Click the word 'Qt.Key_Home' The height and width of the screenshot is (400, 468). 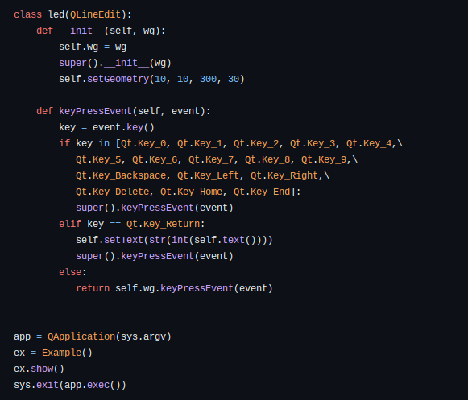(x=192, y=192)
